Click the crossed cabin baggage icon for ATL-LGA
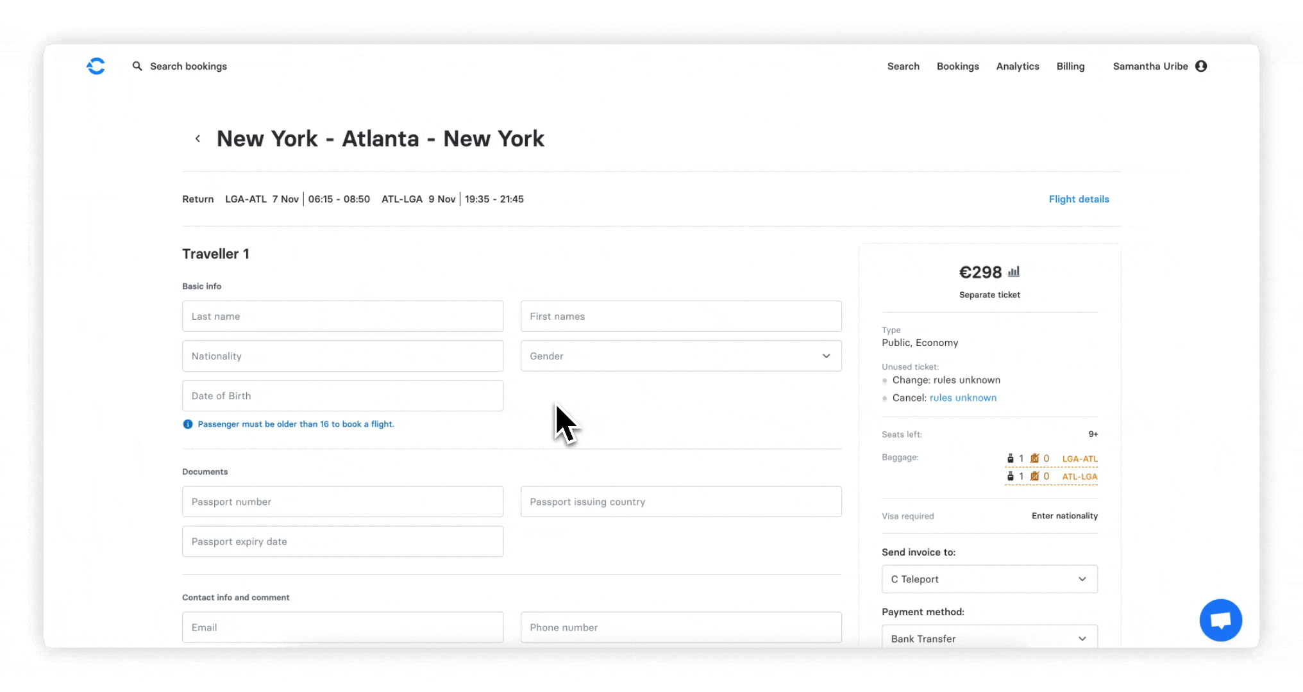 tap(1035, 476)
